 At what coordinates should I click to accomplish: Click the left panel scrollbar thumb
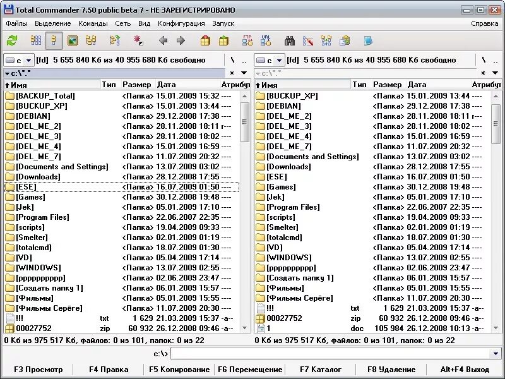(x=244, y=122)
